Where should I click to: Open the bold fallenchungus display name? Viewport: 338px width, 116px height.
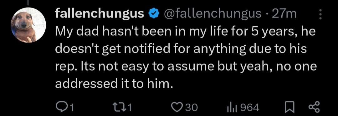click(x=100, y=14)
